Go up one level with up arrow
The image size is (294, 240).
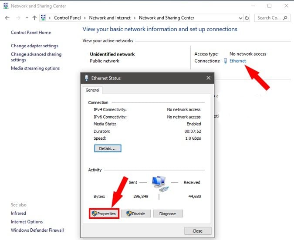click(34, 18)
